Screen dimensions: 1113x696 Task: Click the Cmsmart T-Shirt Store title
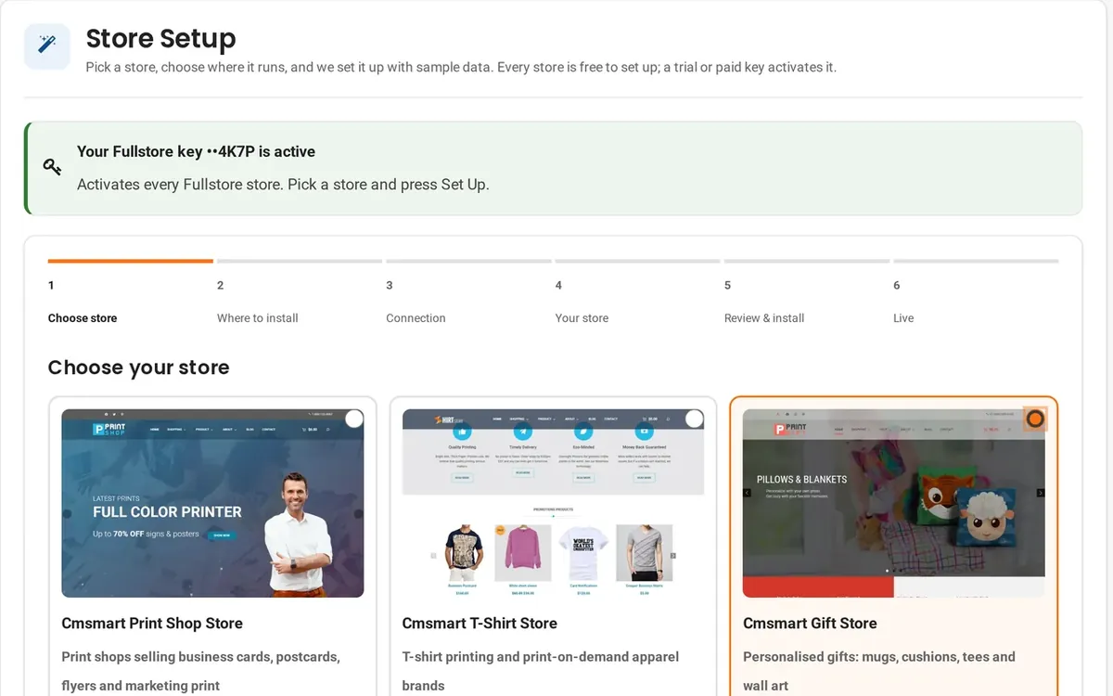tap(480, 624)
